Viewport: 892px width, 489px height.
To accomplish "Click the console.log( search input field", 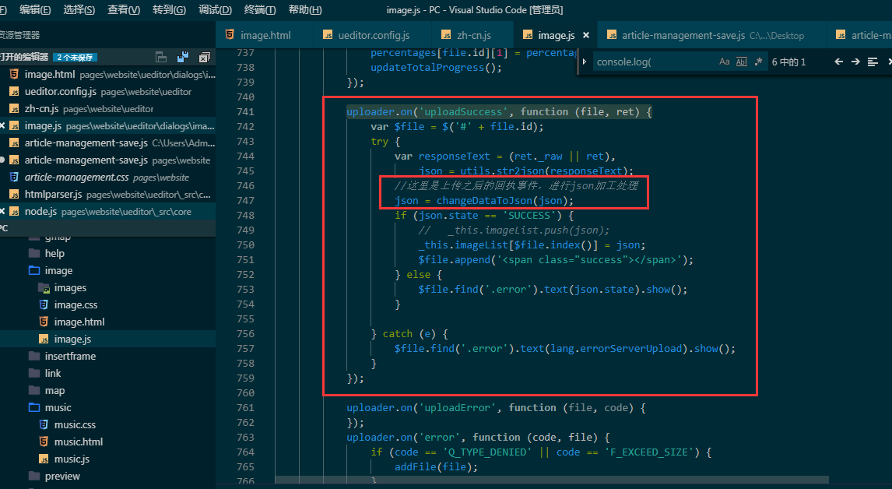I will click(x=654, y=62).
